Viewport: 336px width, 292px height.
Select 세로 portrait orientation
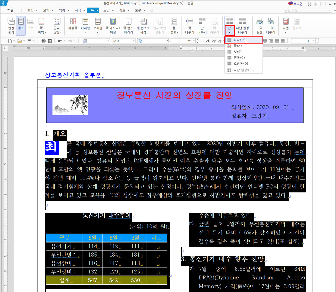pyautogui.click(x=21, y=26)
